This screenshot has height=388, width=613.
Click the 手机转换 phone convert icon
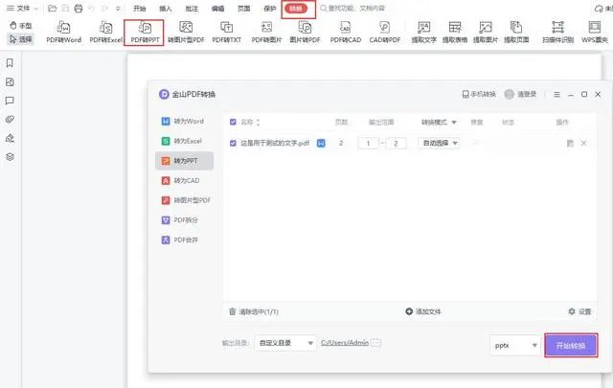479,94
